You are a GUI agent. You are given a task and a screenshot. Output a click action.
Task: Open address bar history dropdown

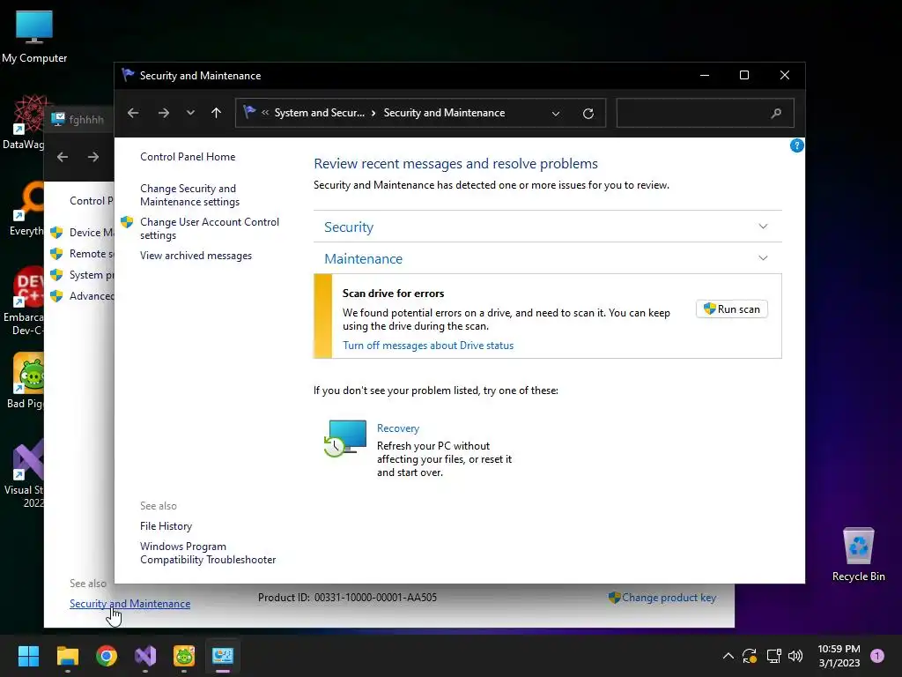coord(556,114)
